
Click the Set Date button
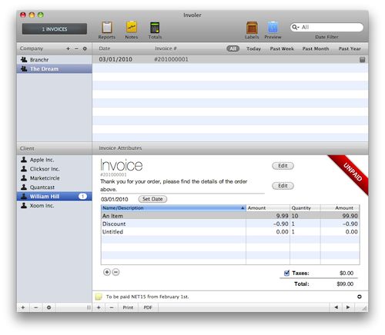click(x=152, y=199)
